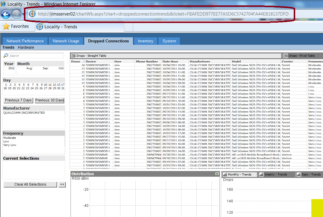Select the 10/04/2011 10:00 date cell
The height and width of the screenshot is (217, 323).
(174, 65)
